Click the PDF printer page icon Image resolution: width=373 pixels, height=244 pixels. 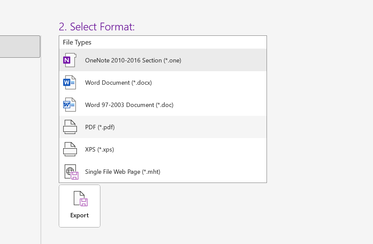tap(70, 127)
